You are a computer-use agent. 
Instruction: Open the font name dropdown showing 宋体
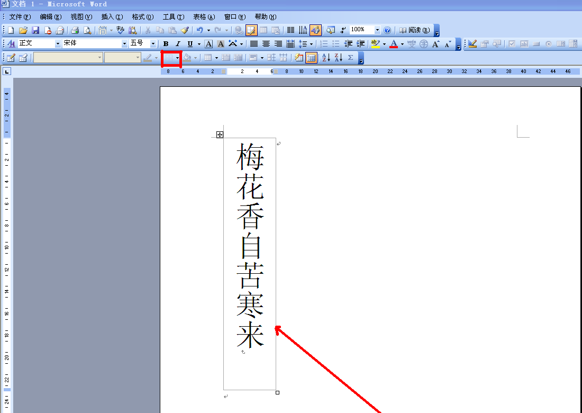[x=125, y=44]
